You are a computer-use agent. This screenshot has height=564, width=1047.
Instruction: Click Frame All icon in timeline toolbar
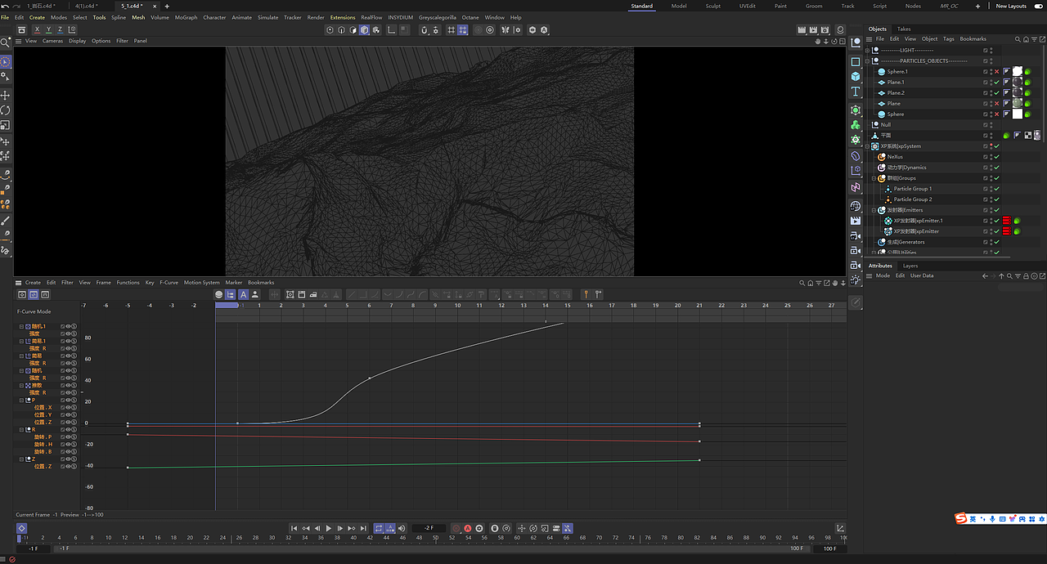pyautogui.click(x=290, y=294)
